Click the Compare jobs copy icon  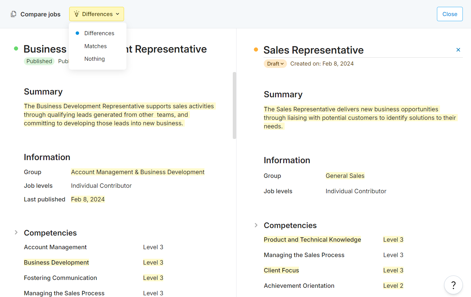[13, 14]
